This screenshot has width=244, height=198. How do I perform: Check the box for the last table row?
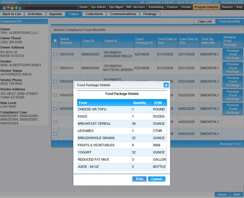pyautogui.click(x=55, y=134)
